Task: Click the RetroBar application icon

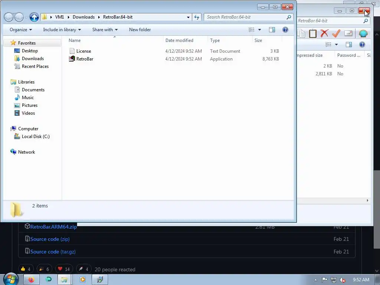Action: click(x=72, y=59)
